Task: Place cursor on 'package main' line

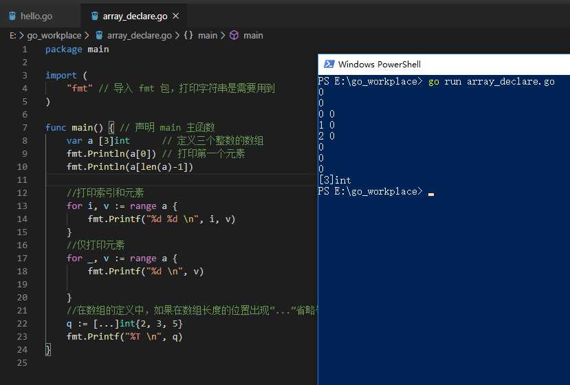Action: pos(77,49)
